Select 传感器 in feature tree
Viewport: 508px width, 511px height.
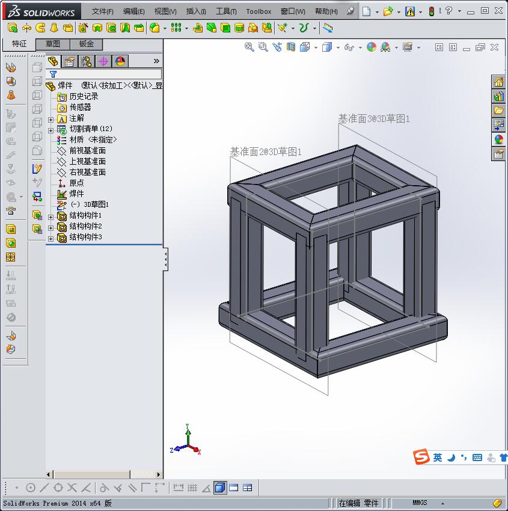80,107
